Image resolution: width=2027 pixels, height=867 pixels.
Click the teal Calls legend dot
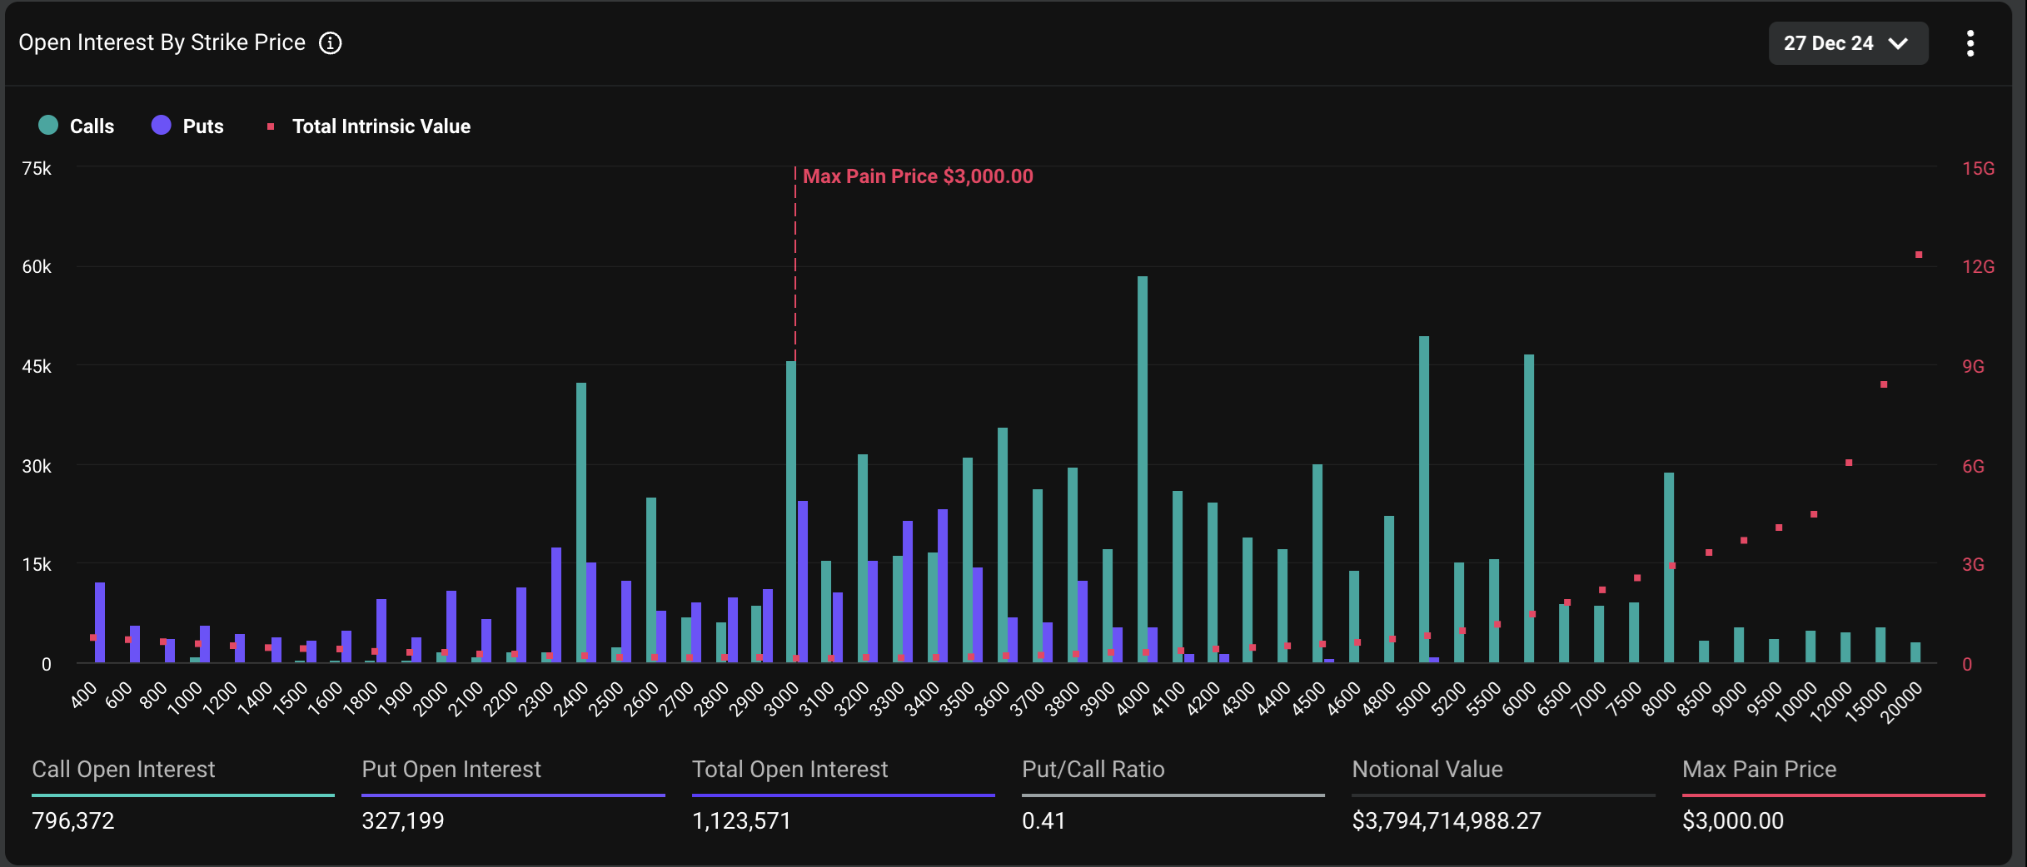pos(47,126)
